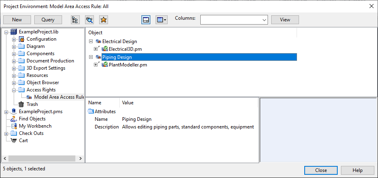
Task: Click the star favorites toolbar icon
Action: (104, 19)
